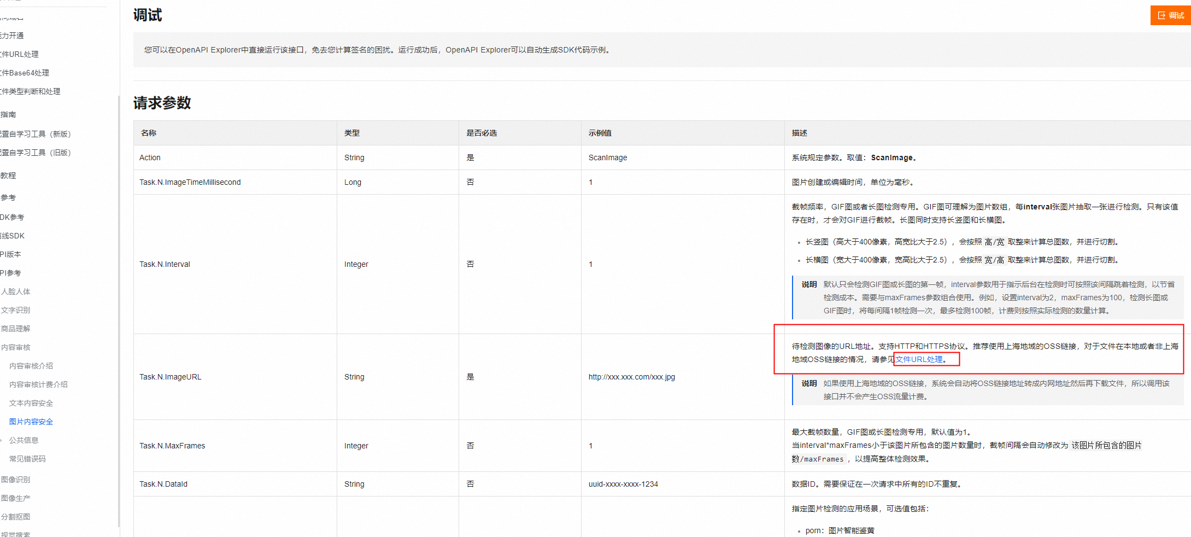
Task: Click the 调试 section heading
Action: [x=148, y=15]
